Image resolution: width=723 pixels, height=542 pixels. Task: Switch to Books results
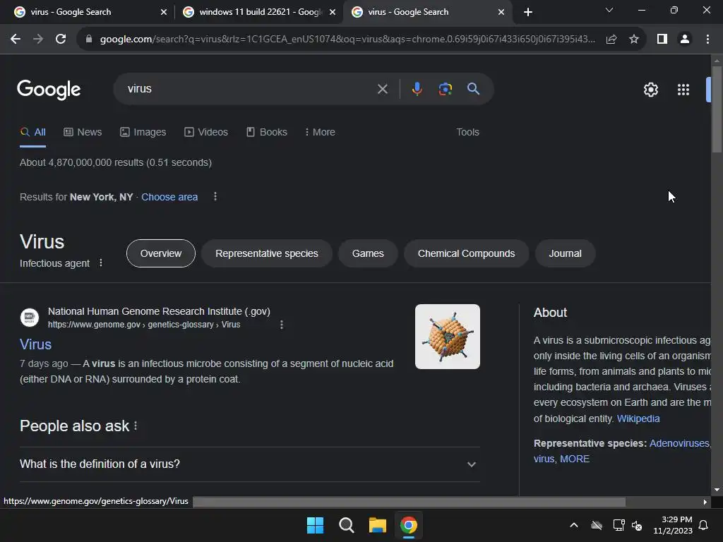coord(266,132)
